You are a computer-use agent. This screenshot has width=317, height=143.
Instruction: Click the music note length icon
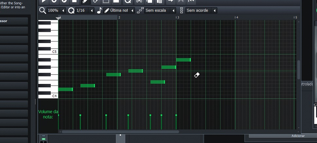click(100, 10)
